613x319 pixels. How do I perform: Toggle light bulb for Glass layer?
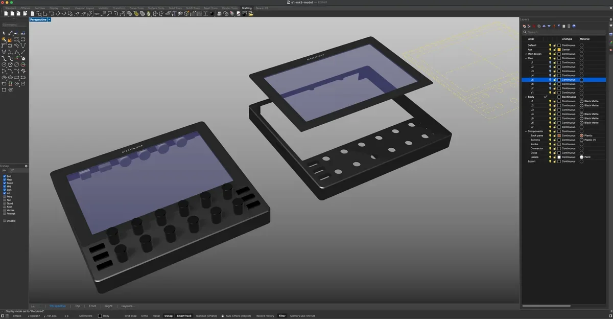[x=550, y=153]
